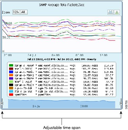This screenshot has width=128, height=130.
Task: Click the bright red legend color swatch
Action: coord(11,95)
